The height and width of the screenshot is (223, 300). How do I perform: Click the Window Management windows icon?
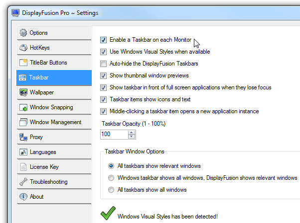23,122
